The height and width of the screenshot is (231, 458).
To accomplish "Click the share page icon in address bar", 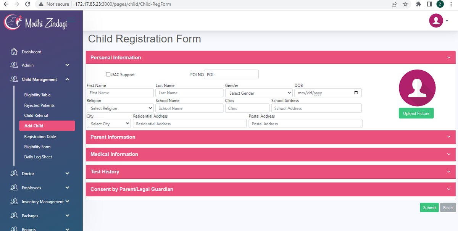I will click(x=394, y=4).
